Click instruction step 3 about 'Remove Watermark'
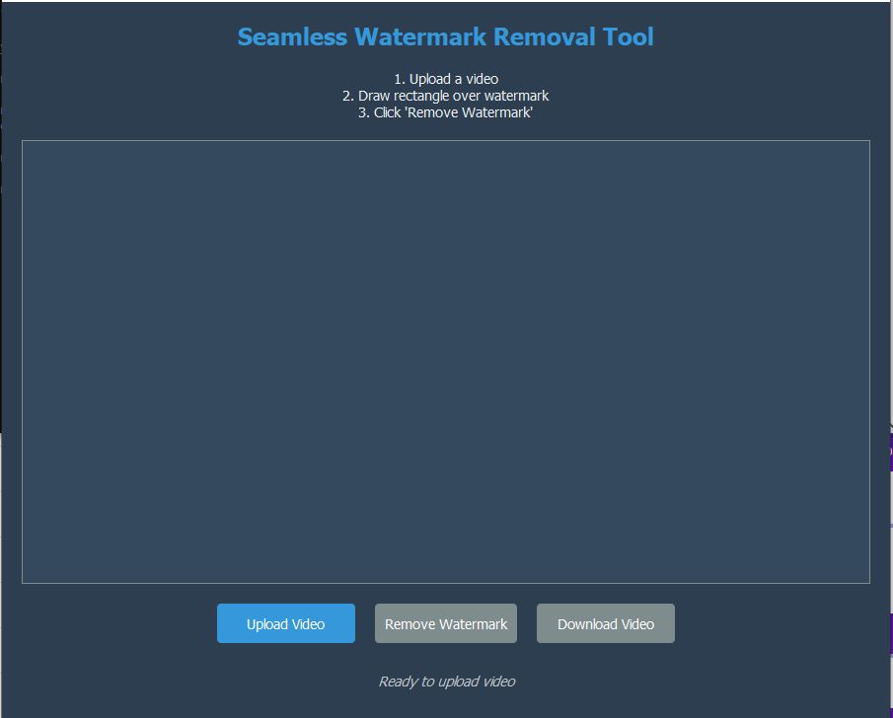893x718 pixels. [x=446, y=112]
